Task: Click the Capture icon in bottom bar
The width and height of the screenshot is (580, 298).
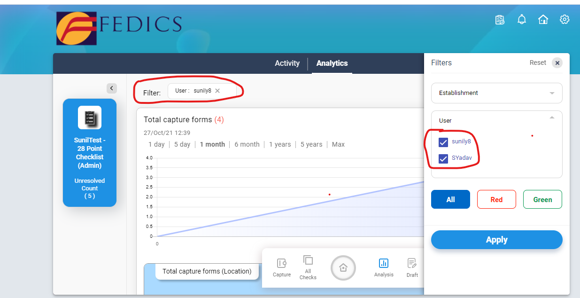Action: pos(282,263)
